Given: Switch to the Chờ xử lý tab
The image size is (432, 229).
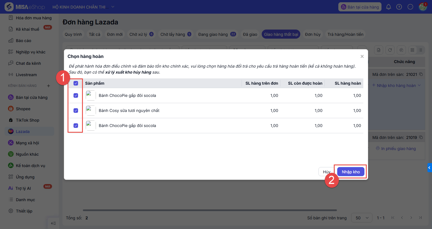Looking at the screenshot, I should coord(141,34).
